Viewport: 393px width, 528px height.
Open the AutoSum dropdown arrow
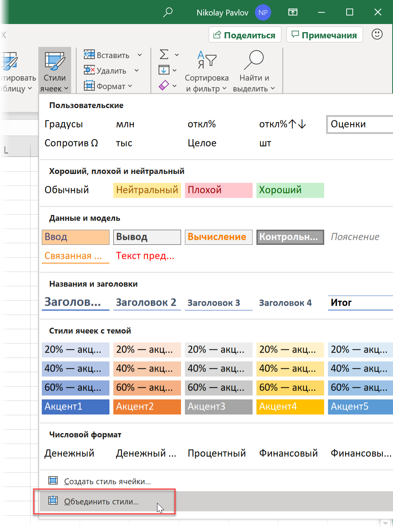[x=177, y=55]
